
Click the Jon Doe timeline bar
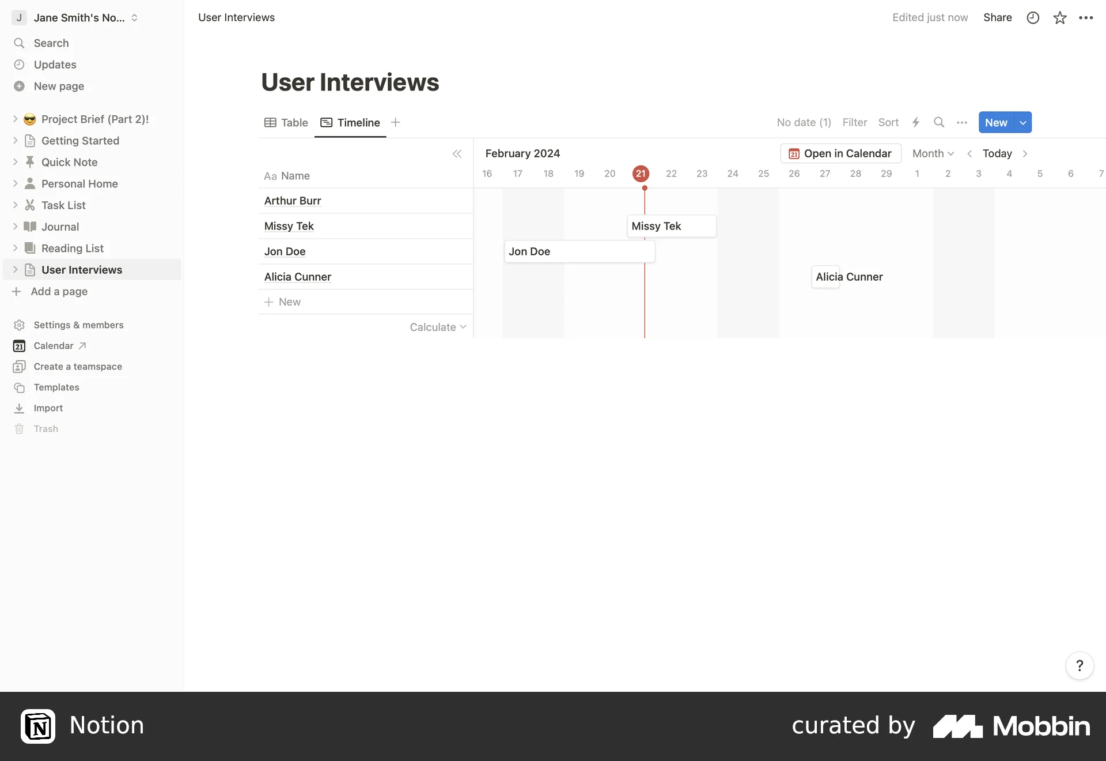pos(579,251)
